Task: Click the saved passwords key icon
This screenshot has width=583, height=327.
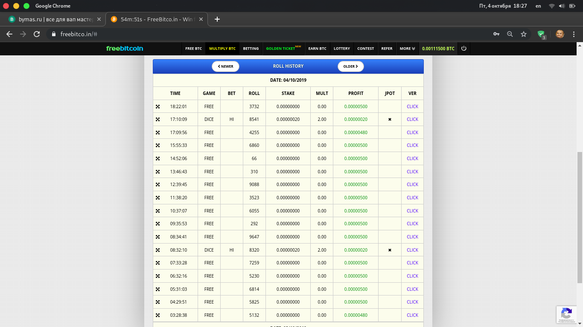Action: [496, 34]
